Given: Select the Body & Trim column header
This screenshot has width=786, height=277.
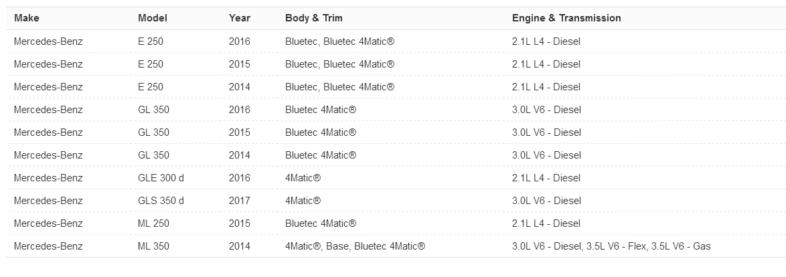Looking at the screenshot, I should (313, 18).
